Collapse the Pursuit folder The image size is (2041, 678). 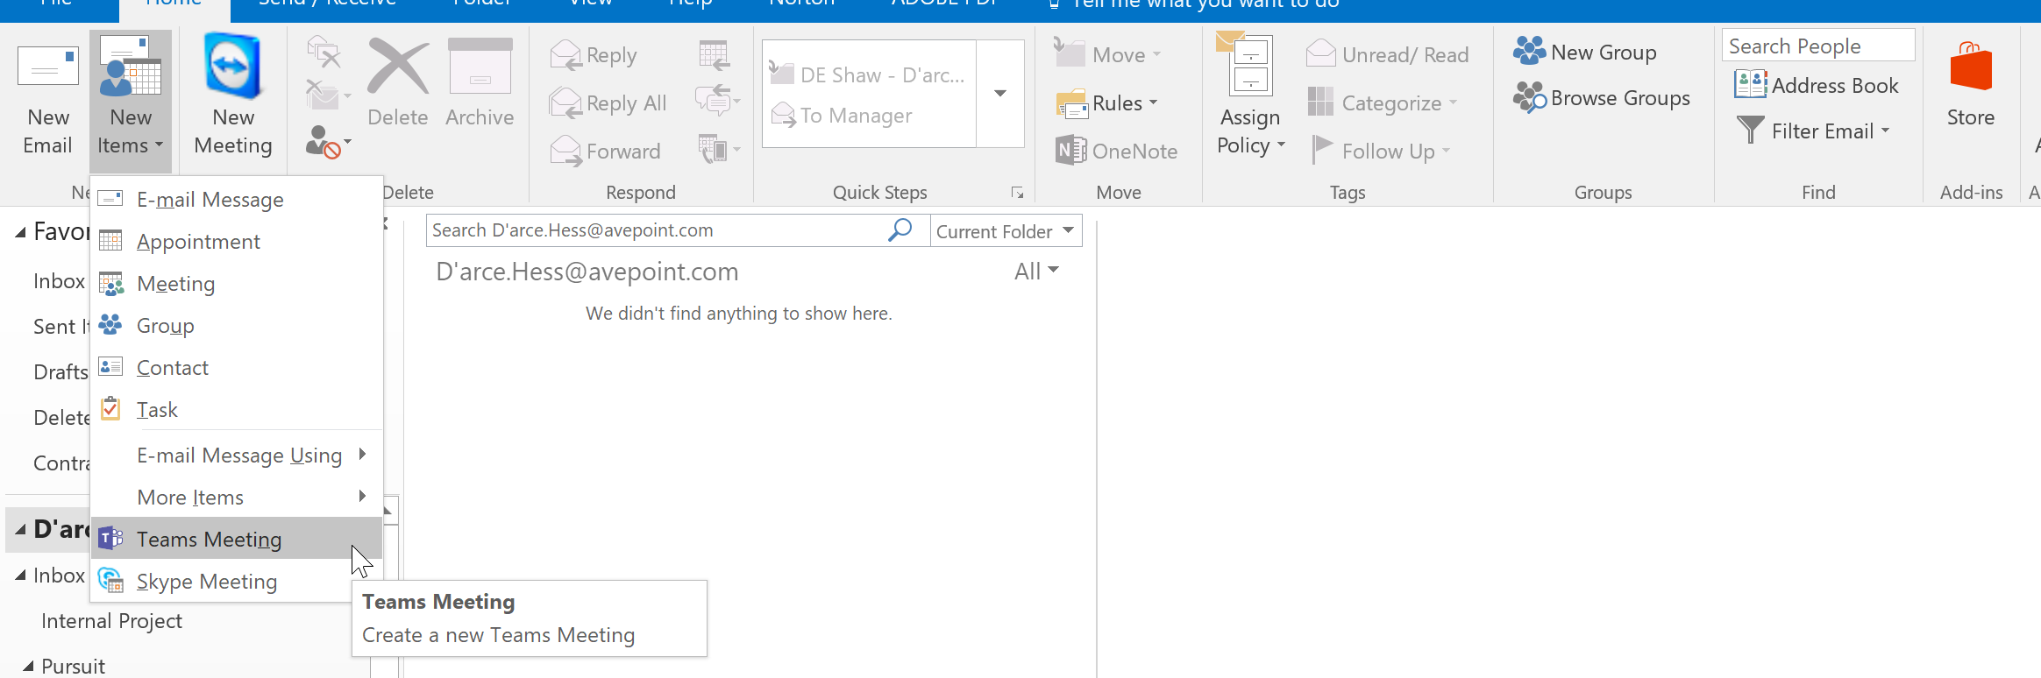click(x=29, y=667)
